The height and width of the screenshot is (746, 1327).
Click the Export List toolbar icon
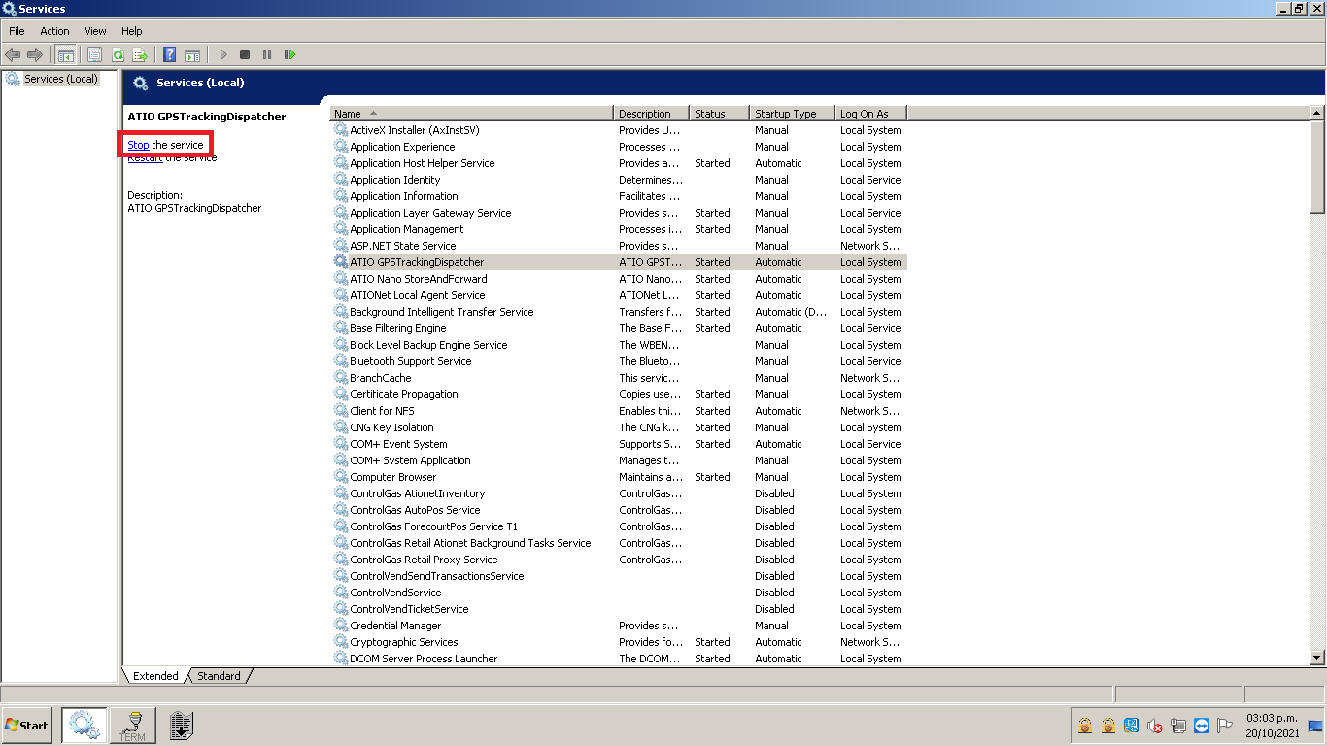(140, 54)
